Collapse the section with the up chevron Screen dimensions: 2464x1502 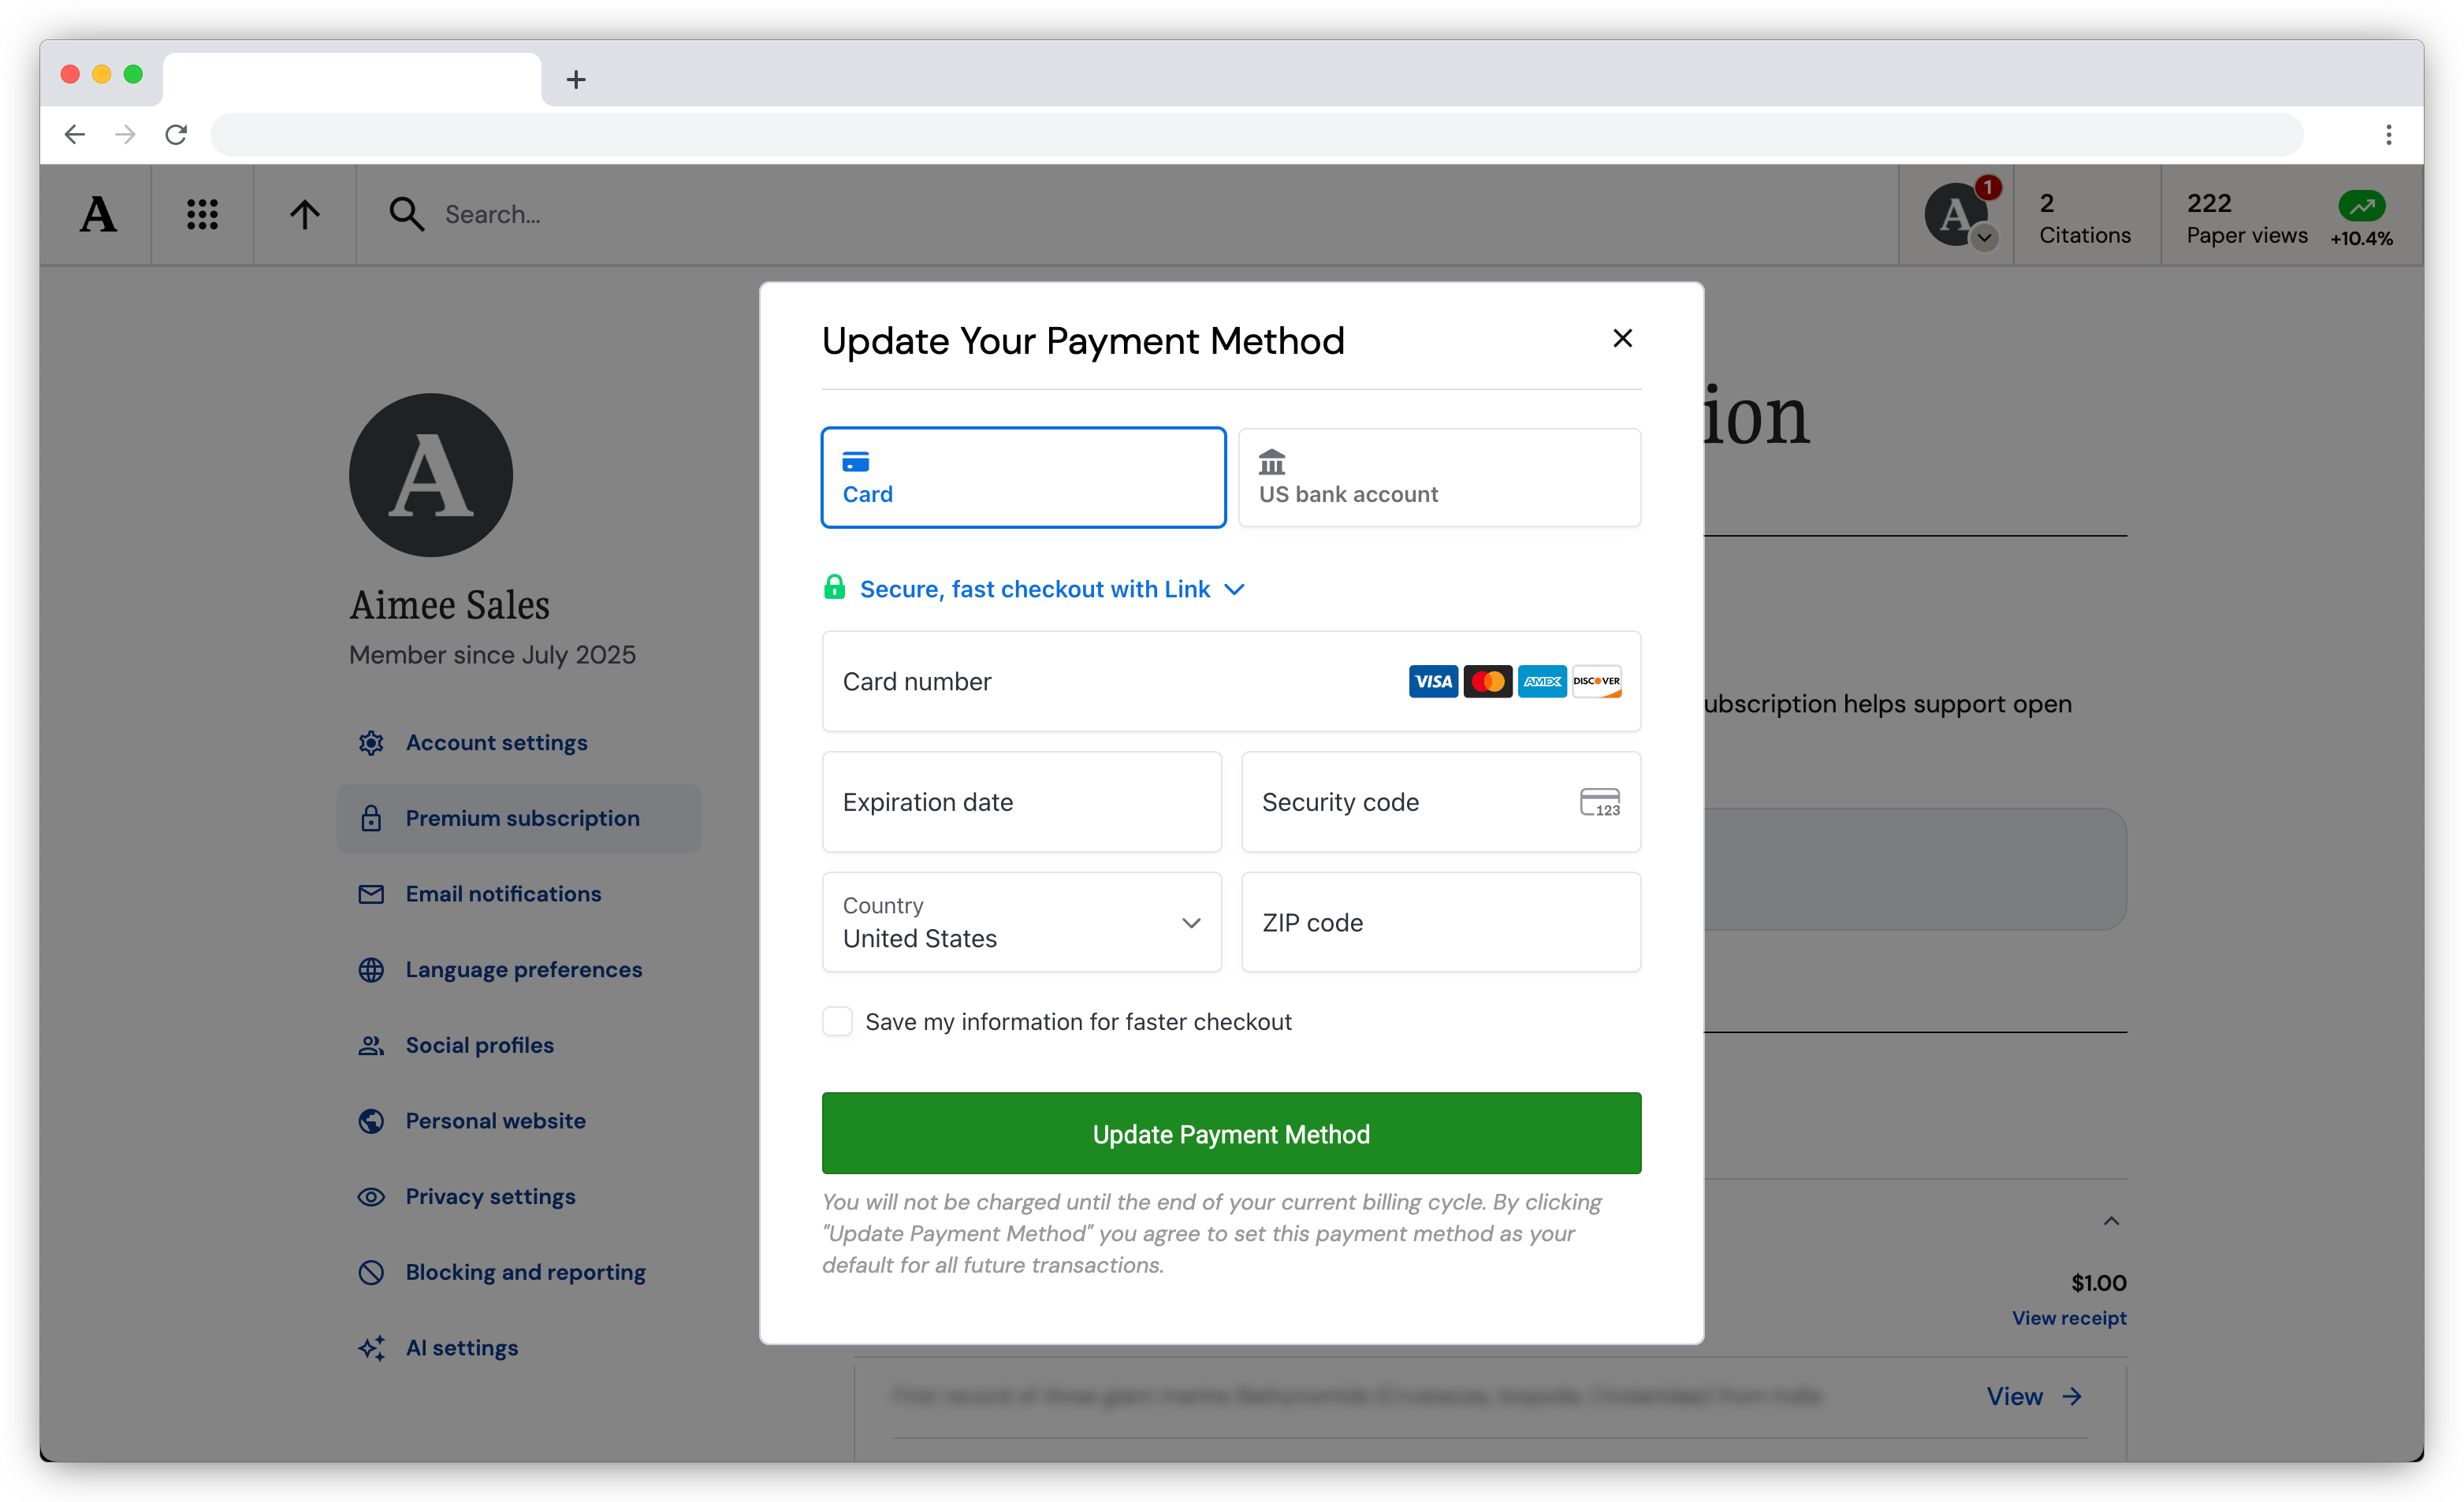[2111, 1221]
